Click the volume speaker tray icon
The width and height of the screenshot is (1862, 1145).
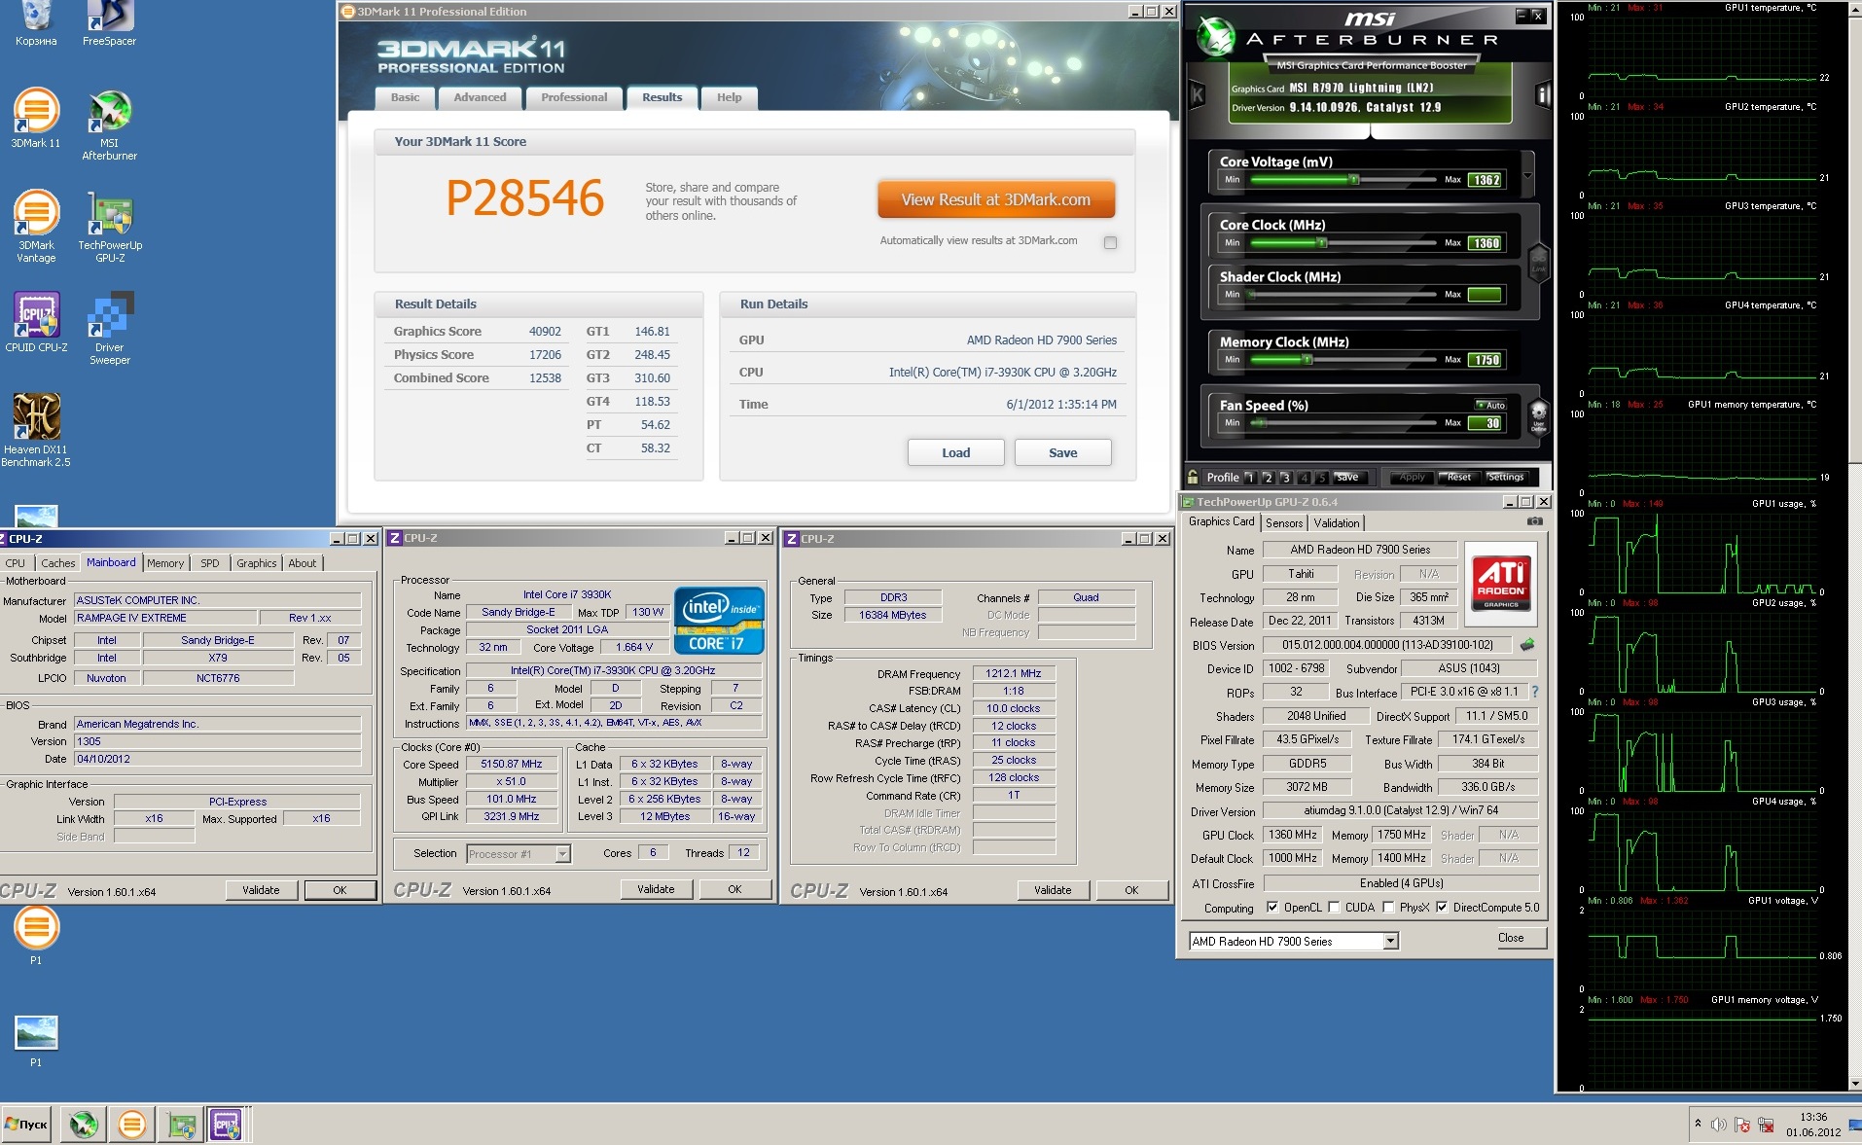[x=1718, y=1125]
